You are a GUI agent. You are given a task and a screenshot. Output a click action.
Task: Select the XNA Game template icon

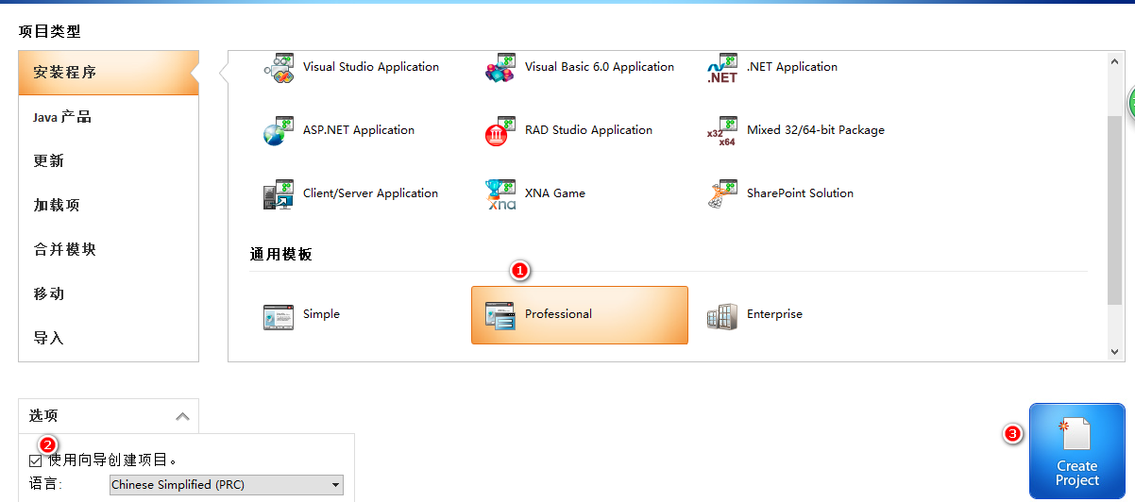click(x=500, y=194)
